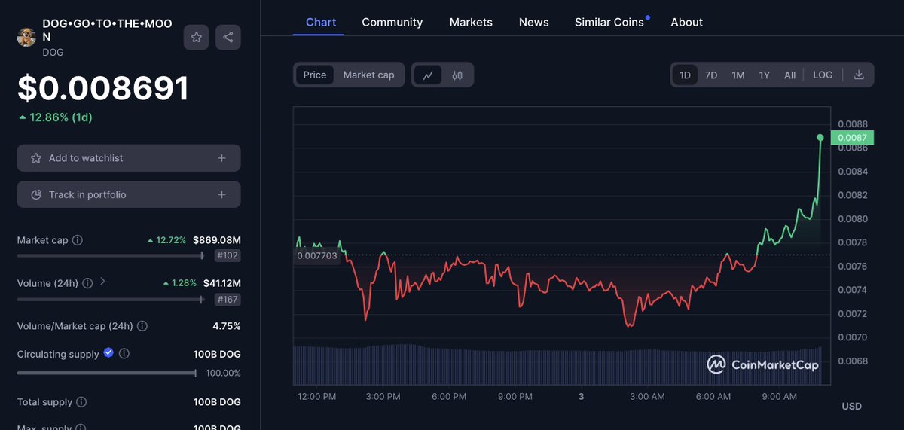Click the $41.12M volume value
Viewport: 904px width, 430px height.
pos(221,283)
